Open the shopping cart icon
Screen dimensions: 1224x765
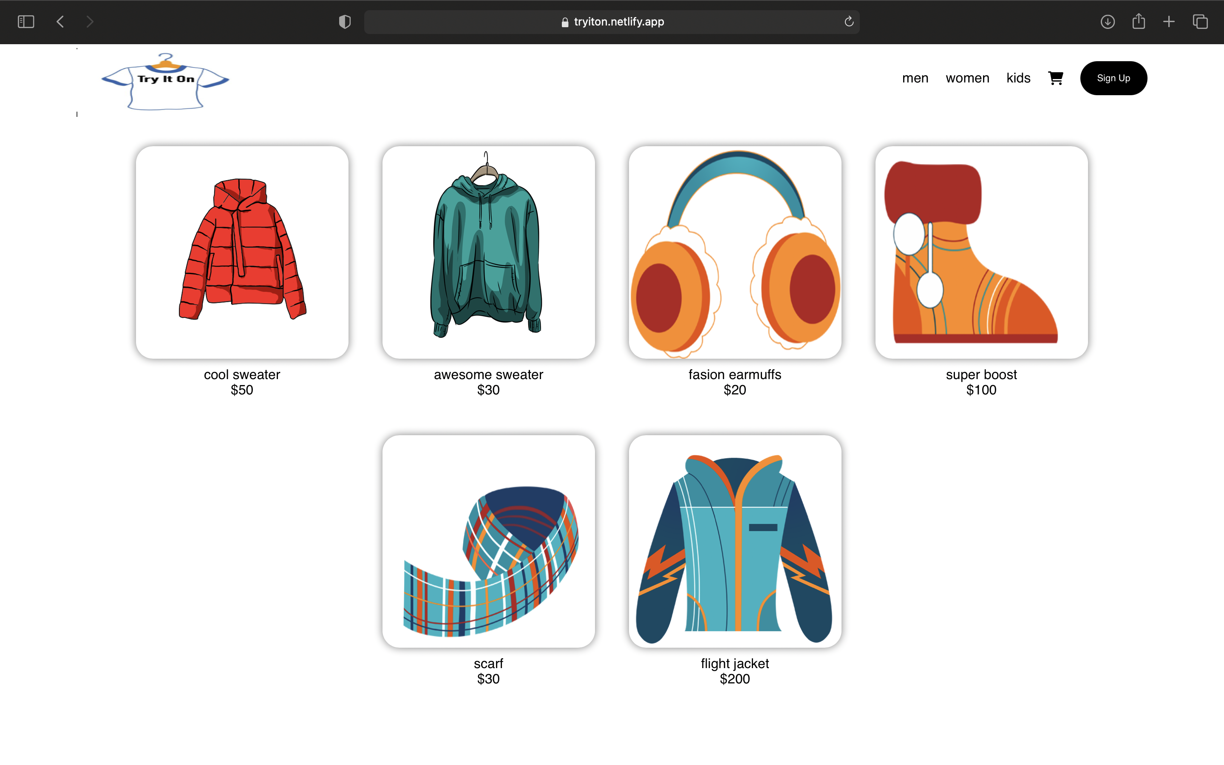coord(1056,78)
